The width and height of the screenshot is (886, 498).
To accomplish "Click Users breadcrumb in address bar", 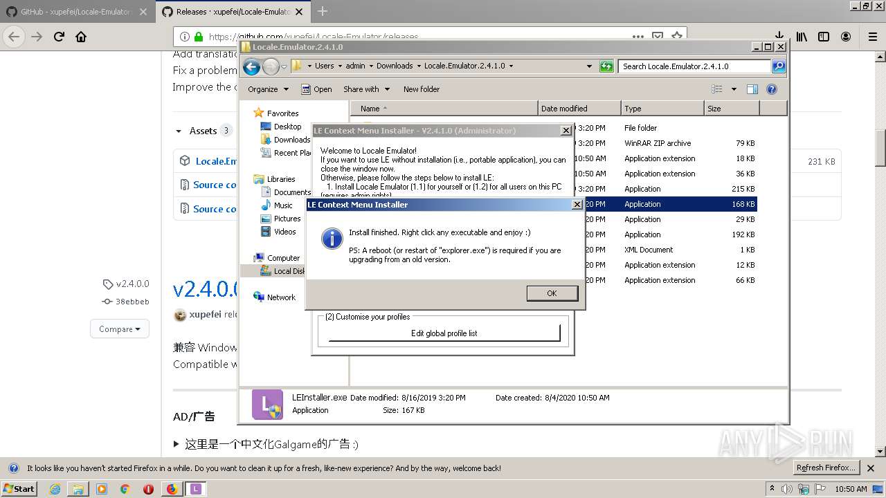I will point(324,66).
